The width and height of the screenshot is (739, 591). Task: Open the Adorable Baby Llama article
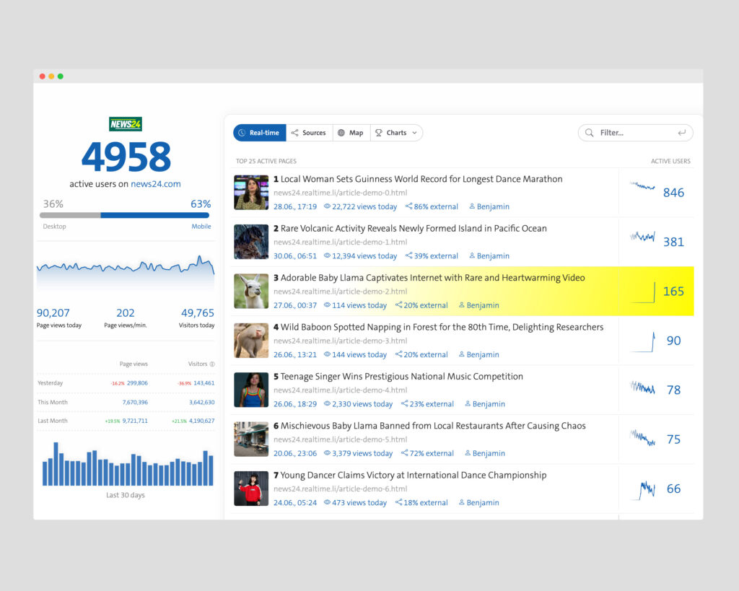pyautogui.click(x=432, y=278)
